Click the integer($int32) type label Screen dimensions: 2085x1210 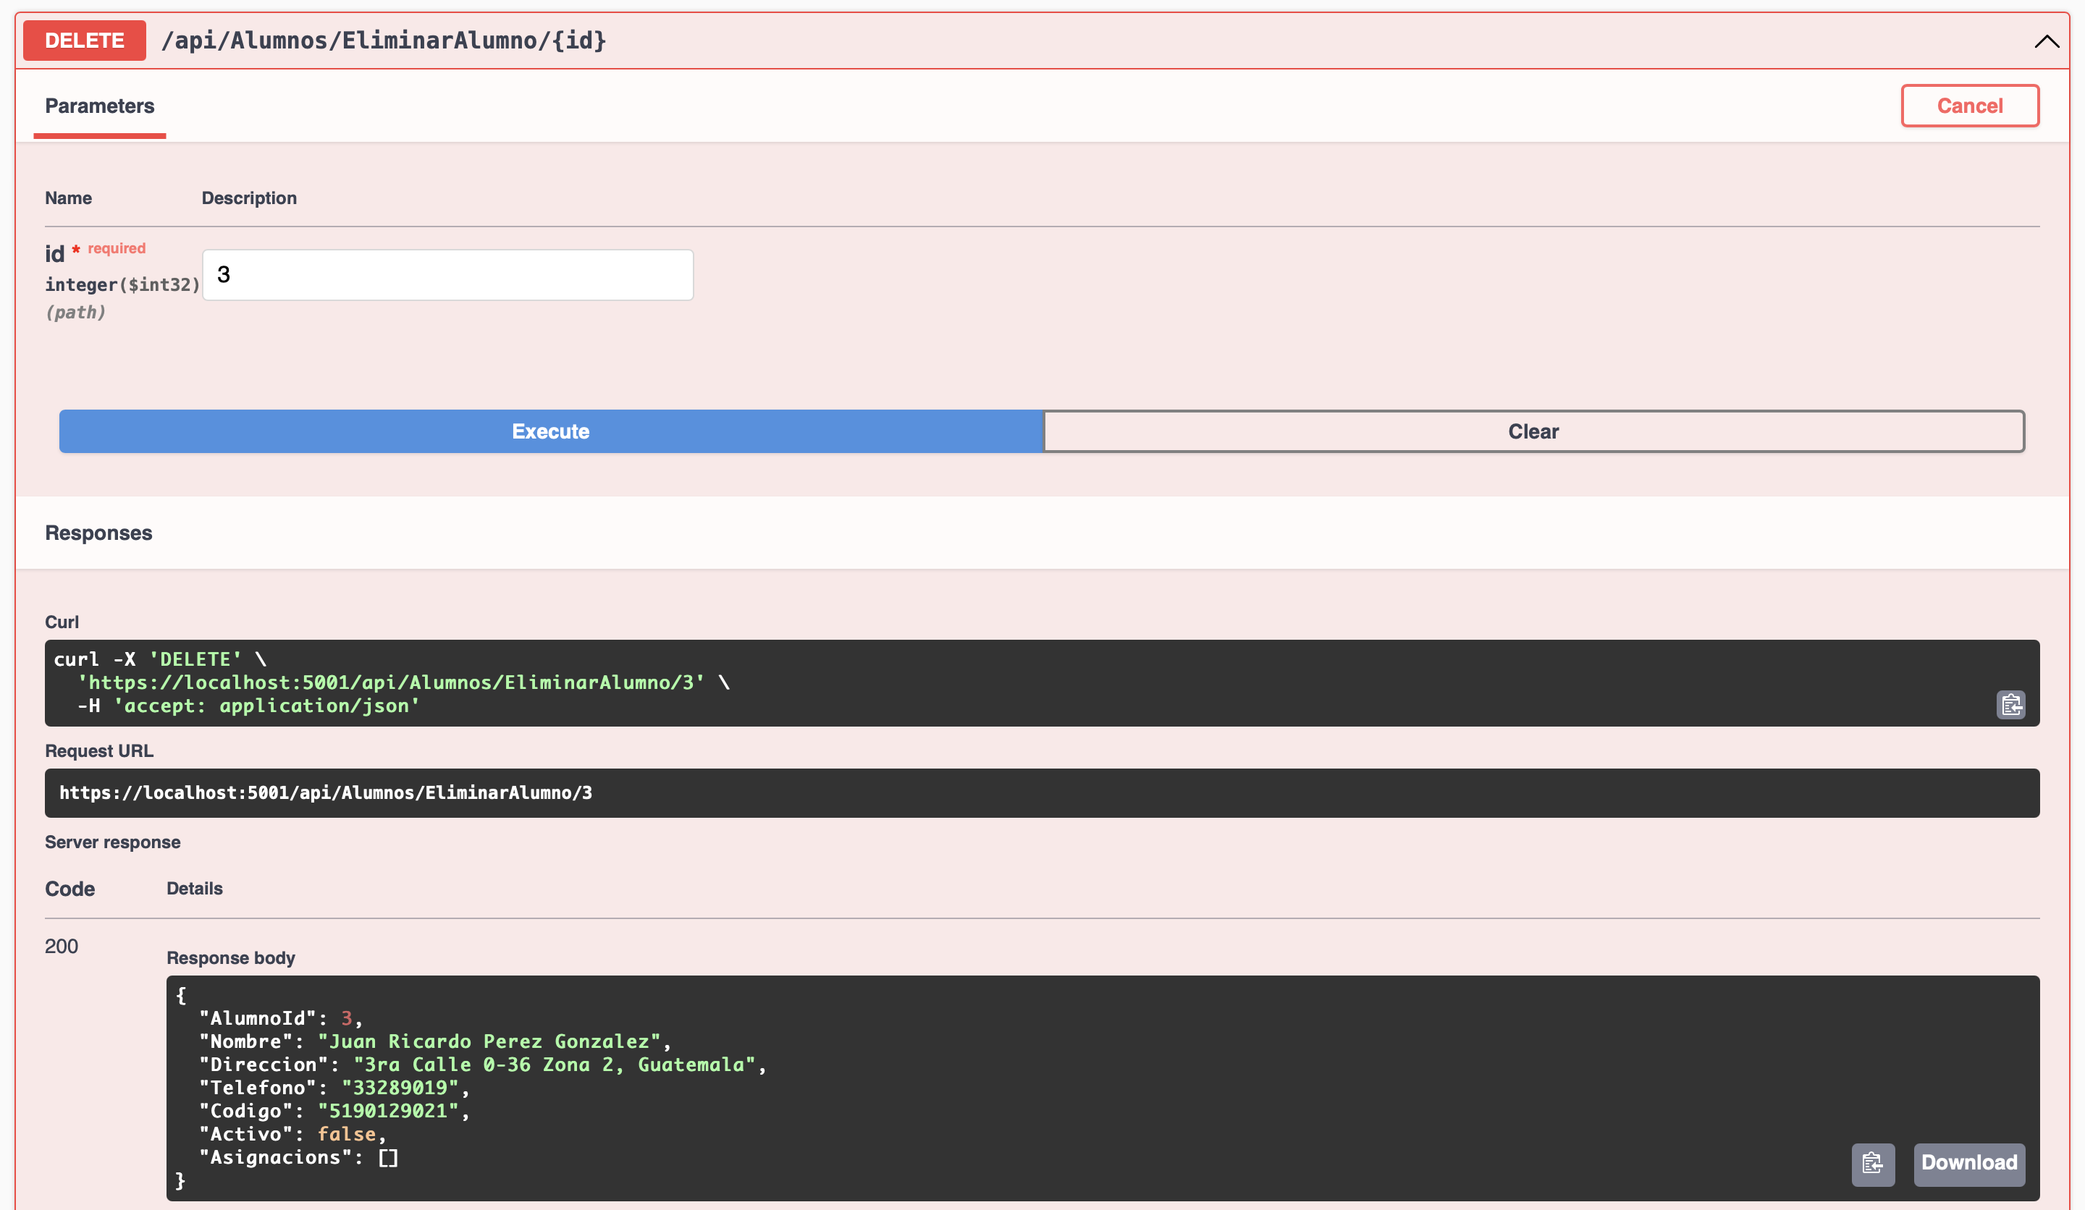tap(122, 284)
